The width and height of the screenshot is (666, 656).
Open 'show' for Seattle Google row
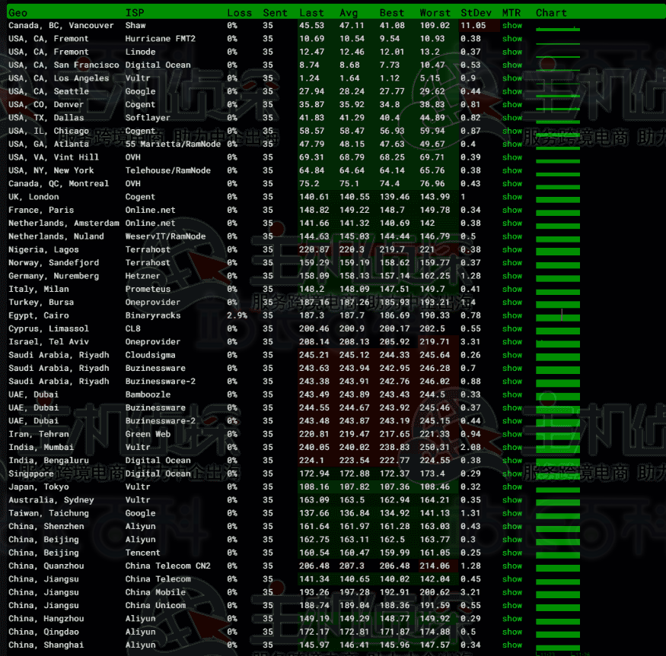[x=511, y=91]
